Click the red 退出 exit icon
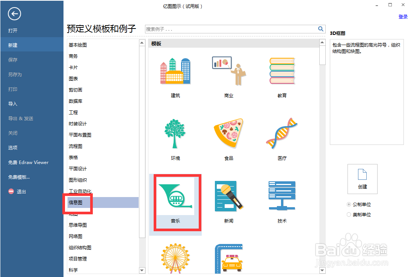 click(11, 191)
